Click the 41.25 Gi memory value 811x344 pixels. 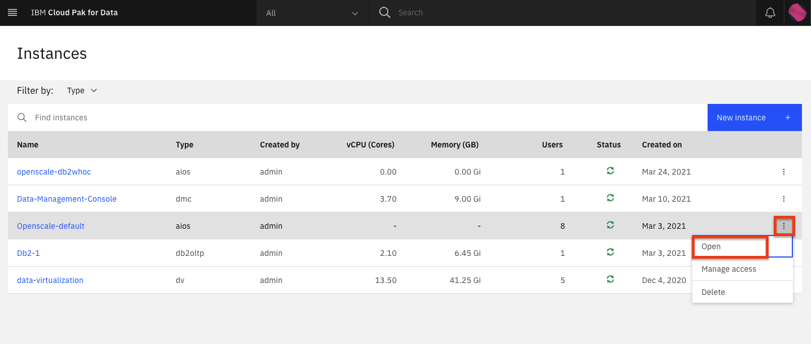(x=465, y=280)
